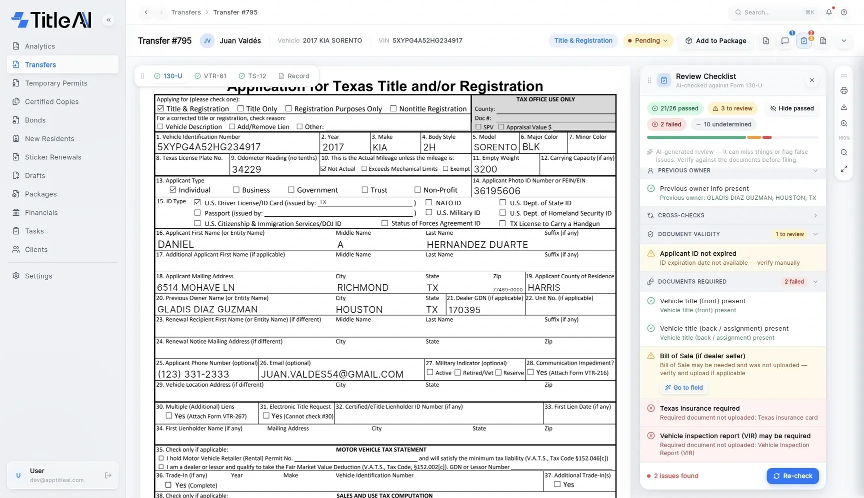Expand the document viewer to fullscreen

click(844, 169)
